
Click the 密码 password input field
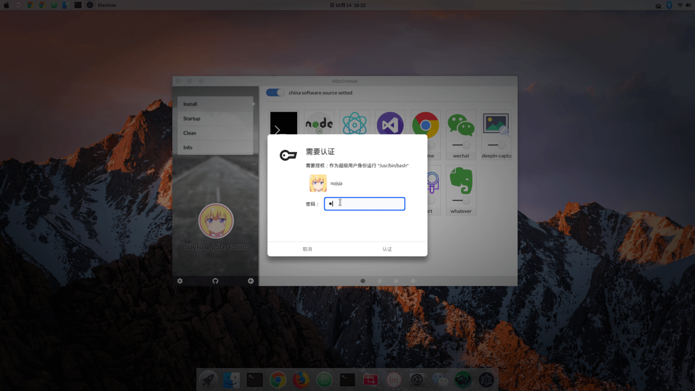click(364, 203)
